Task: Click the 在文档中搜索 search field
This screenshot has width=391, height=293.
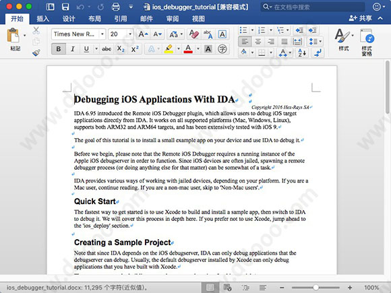Action: 313,7
